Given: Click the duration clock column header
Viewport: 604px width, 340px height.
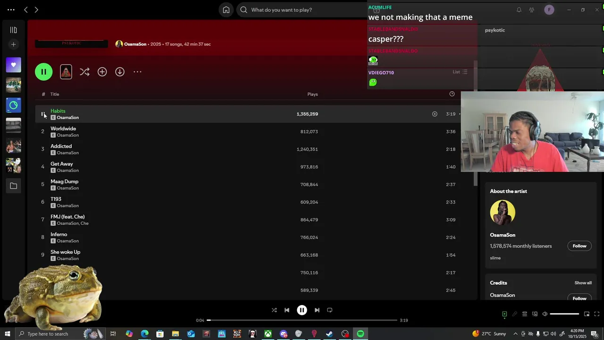Looking at the screenshot, I should (x=452, y=94).
